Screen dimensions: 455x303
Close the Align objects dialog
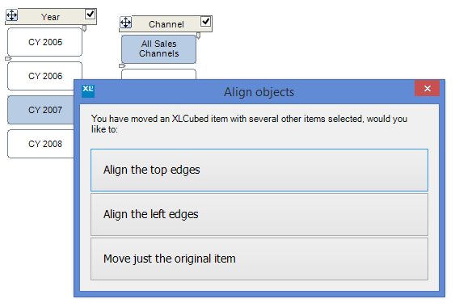coord(428,88)
